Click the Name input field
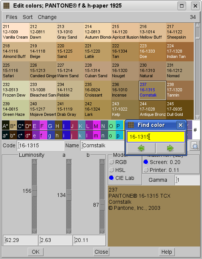Screen dimensions: 202x259 tap(103, 145)
